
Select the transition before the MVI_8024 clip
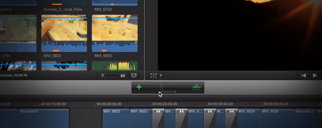[232, 118]
